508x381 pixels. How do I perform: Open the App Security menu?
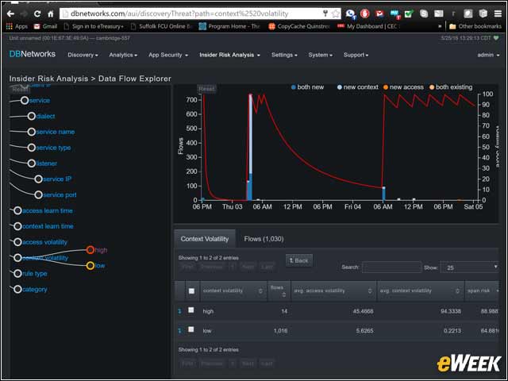[x=168, y=55]
